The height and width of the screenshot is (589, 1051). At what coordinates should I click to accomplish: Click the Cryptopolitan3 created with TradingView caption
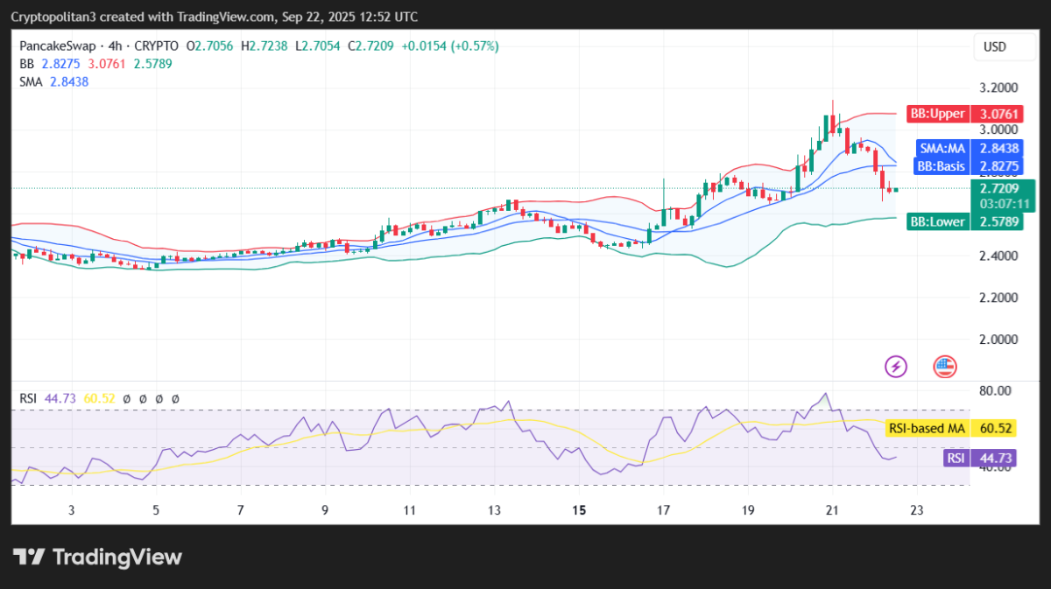tap(215, 17)
